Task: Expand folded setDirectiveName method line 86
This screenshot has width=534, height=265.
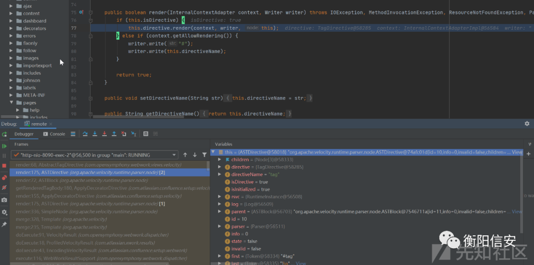Action: click(x=90, y=98)
